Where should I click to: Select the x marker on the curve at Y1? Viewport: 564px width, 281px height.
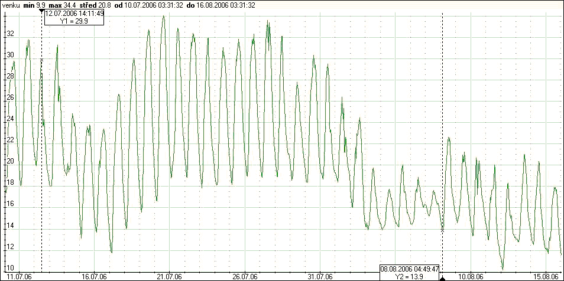coord(41,60)
